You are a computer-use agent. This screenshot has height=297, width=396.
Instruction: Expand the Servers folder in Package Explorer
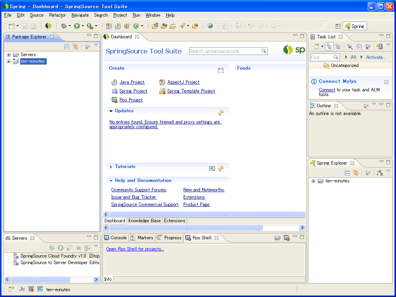pos(9,55)
